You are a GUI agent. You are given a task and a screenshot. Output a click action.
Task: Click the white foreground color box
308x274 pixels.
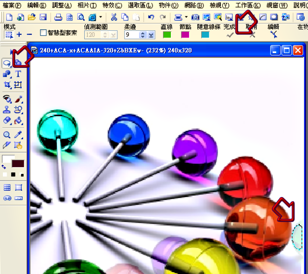pyautogui.click(x=8, y=159)
